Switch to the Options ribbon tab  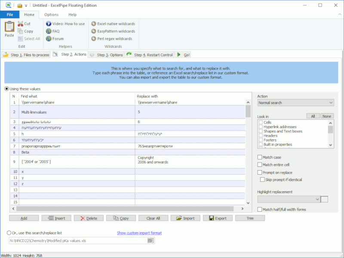click(51, 14)
